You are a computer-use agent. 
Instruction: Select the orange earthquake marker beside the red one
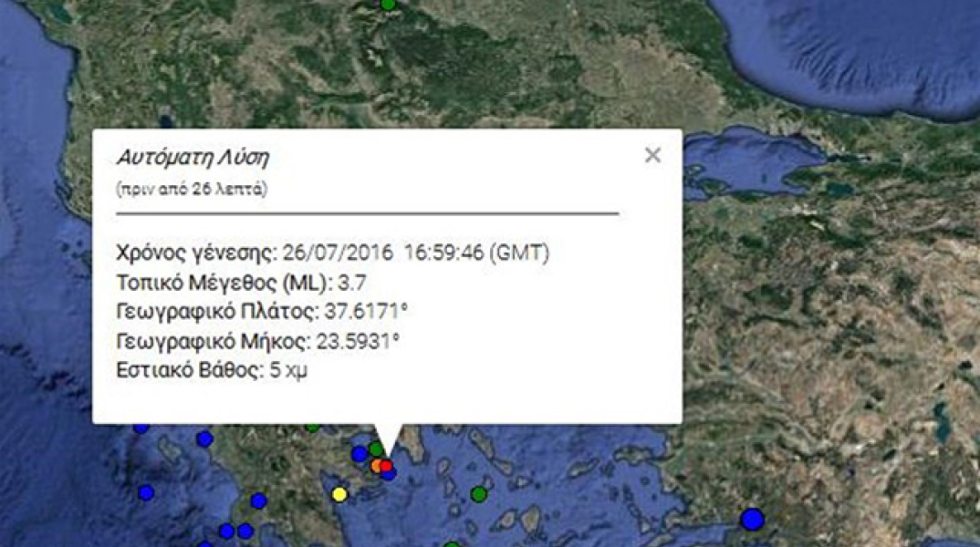coord(376,466)
